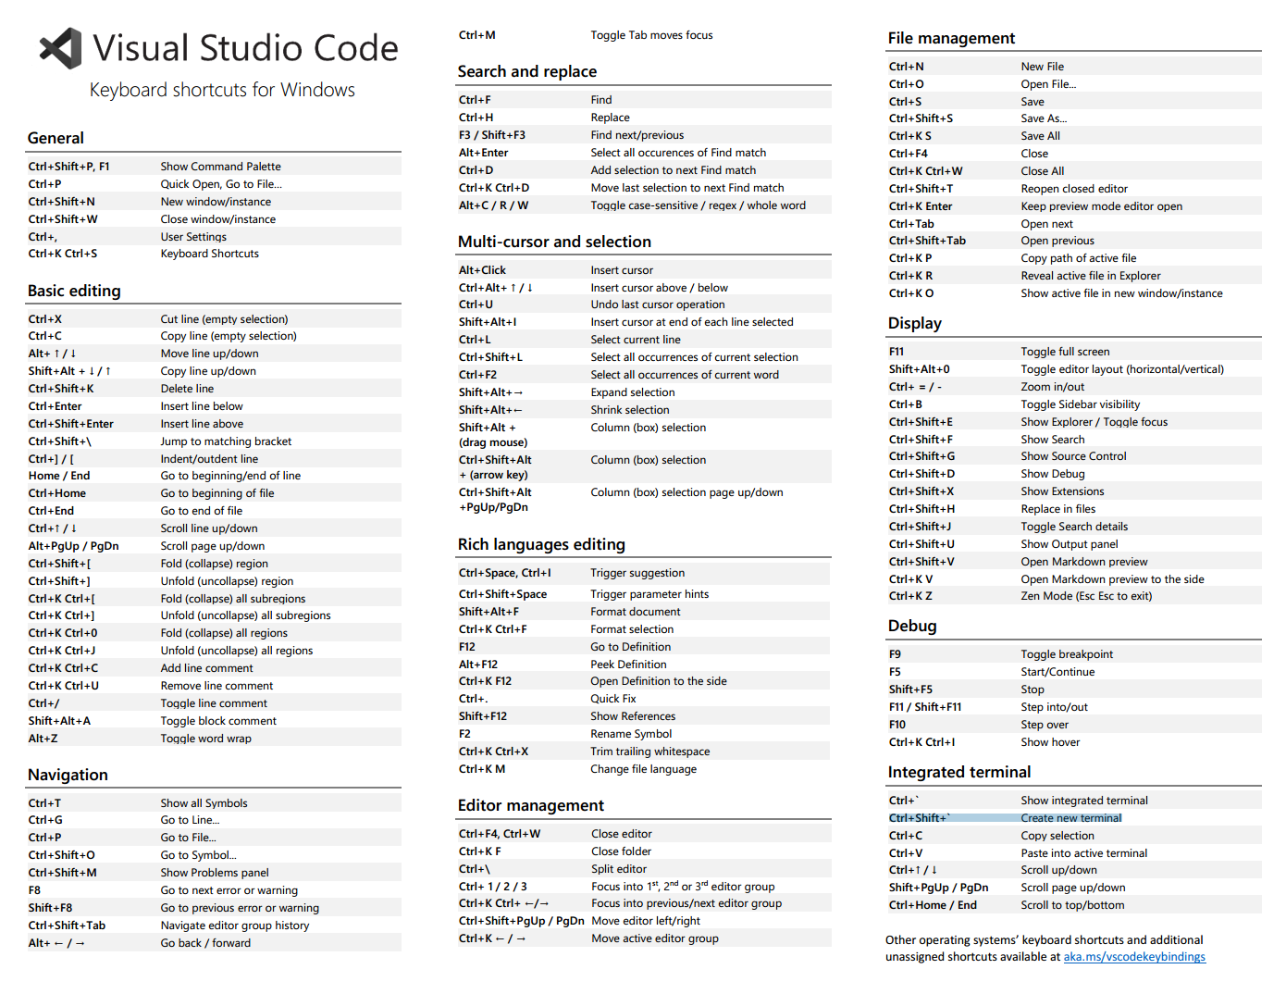The width and height of the screenshot is (1286, 994).
Task: Click the Toggle breakpoint row
Action: click(1067, 654)
